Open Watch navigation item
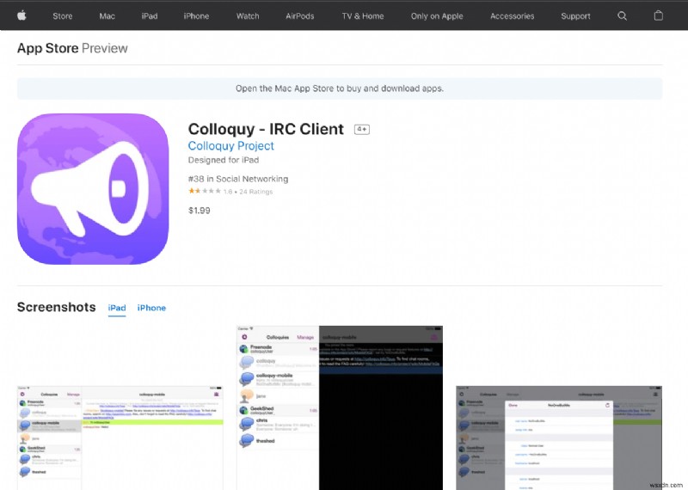Screen dimensions: 688x490 pyautogui.click(x=248, y=16)
